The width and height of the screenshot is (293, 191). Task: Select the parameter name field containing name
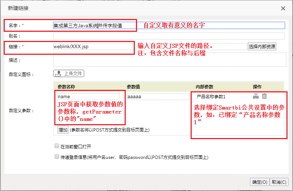[x=89, y=97]
